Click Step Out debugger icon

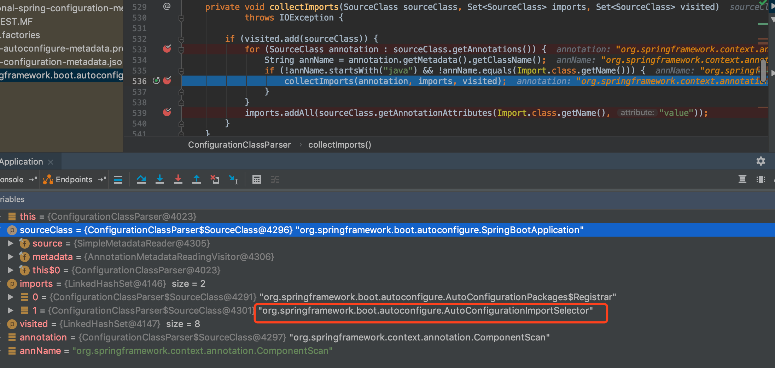pyautogui.click(x=197, y=180)
